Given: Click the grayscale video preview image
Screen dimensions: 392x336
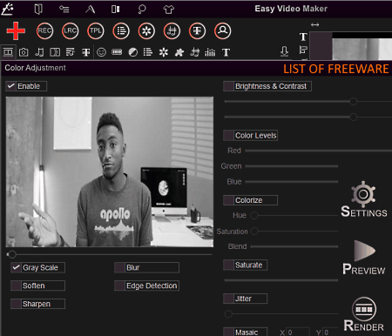Looking at the screenshot, I should (110, 171).
